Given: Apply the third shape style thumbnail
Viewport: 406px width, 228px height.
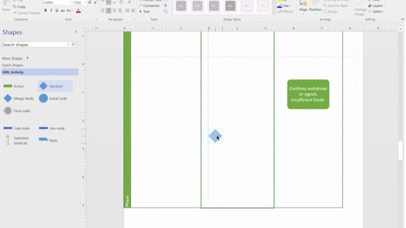Looking at the screenshot, I should click(214, 6).
